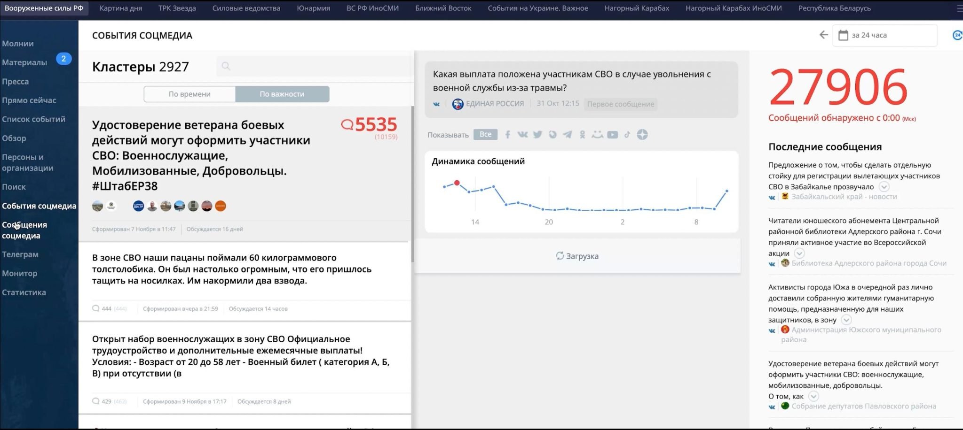
Task: Filter messages by the Twitter icon
Action: [x=537, y=135]
